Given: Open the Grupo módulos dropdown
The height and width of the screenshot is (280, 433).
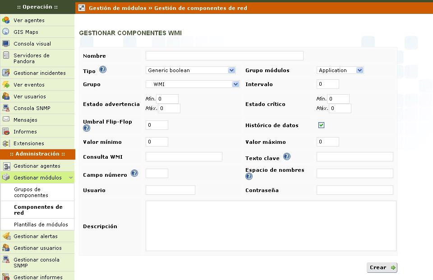Looking at the screenshot, I should click(340, 70).
